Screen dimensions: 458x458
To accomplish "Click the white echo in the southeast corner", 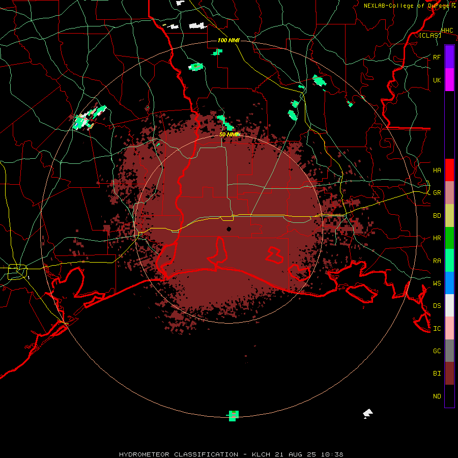I will pos(368,414).
